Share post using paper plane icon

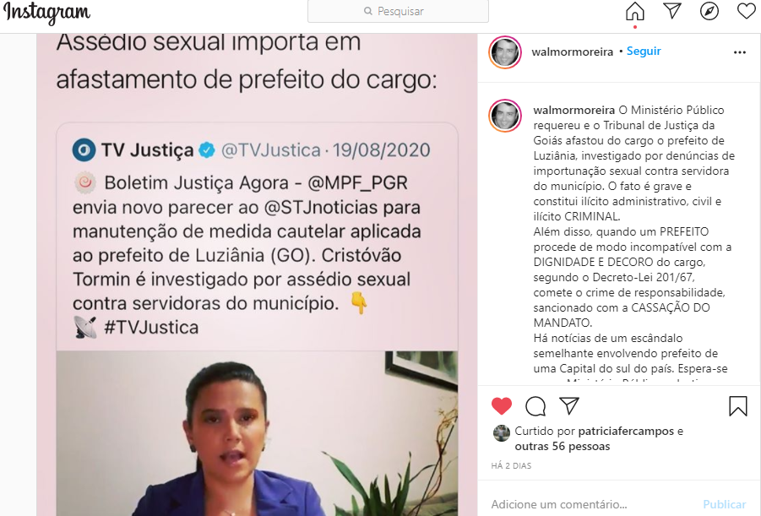click(x=568, y=406)
